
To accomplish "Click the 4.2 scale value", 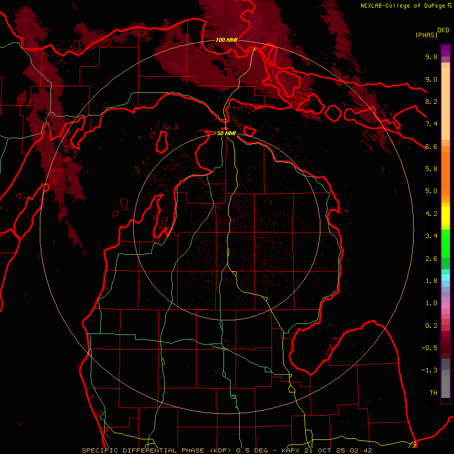I will coord(431,214).
